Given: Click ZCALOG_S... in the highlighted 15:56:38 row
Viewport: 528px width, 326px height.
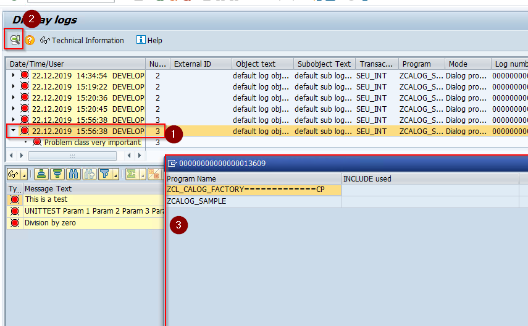Looking at the screenshot, I should (x=421, y=131).
